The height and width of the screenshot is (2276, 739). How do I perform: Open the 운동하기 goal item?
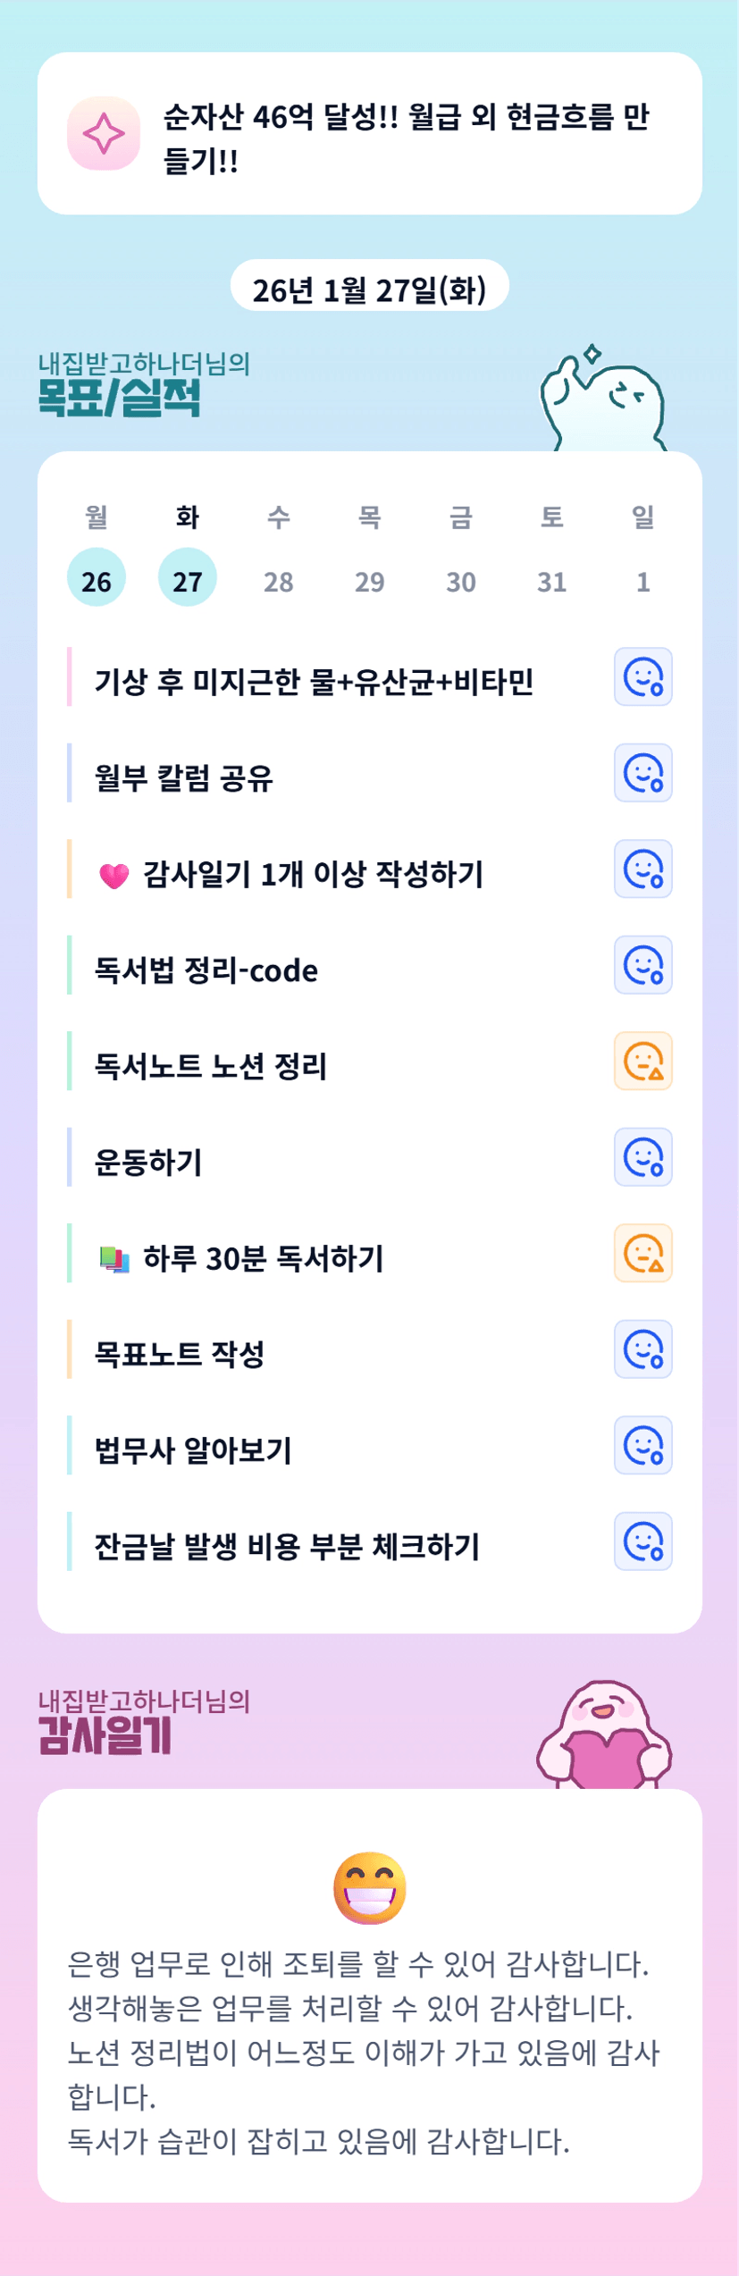coord(148,1162)
